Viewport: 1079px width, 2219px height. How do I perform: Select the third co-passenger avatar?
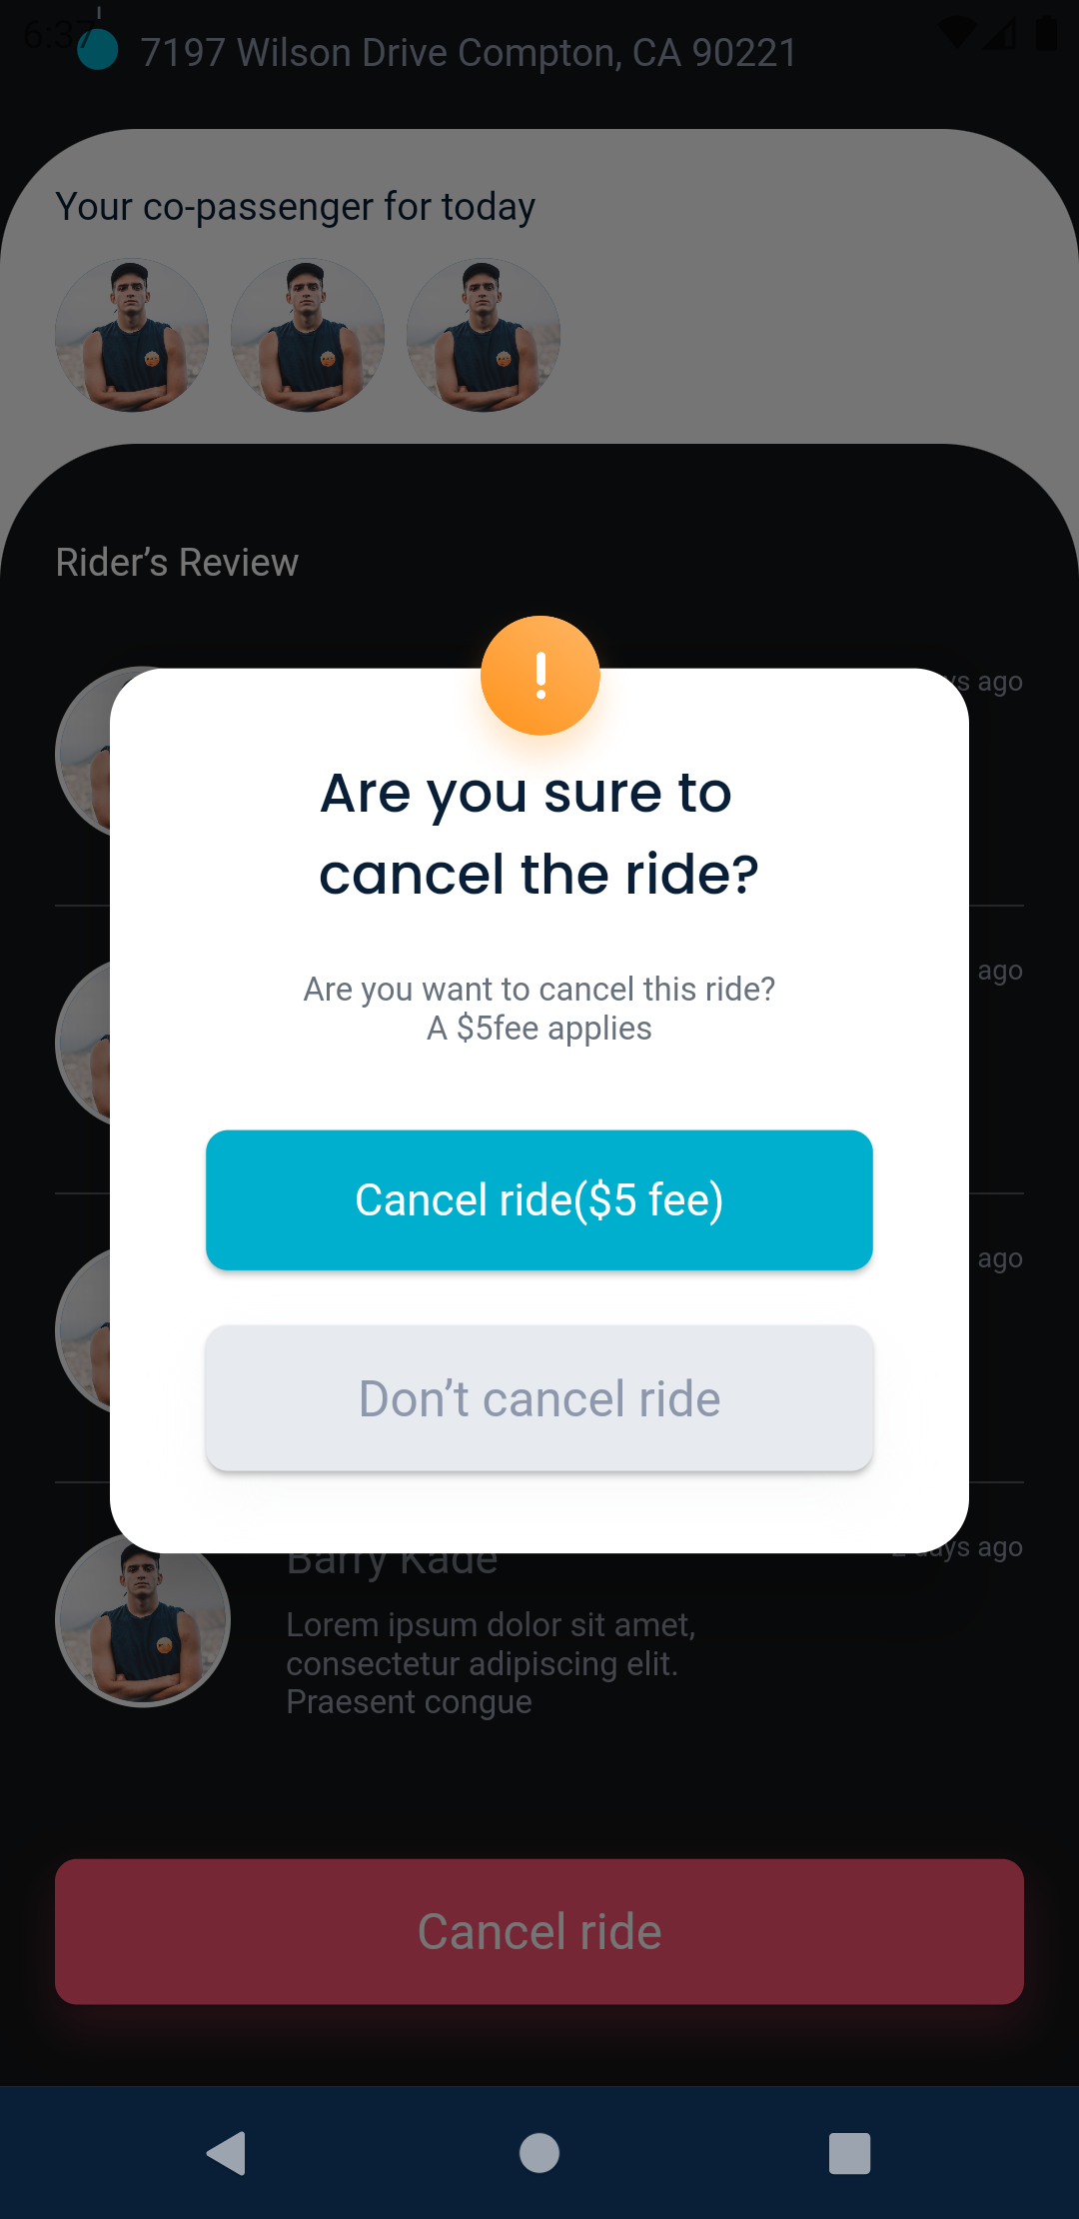click(483, 335)
